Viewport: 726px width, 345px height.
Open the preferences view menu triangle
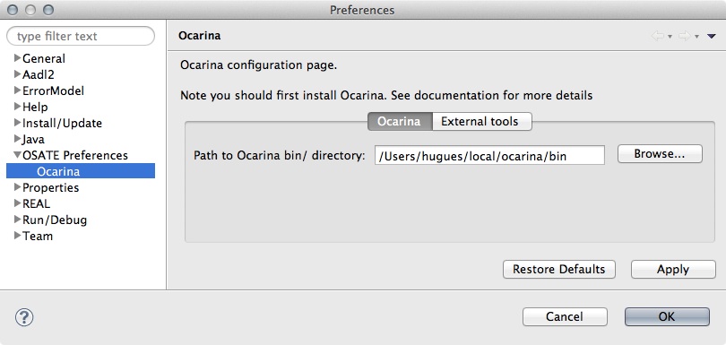[x=712, y=36]
